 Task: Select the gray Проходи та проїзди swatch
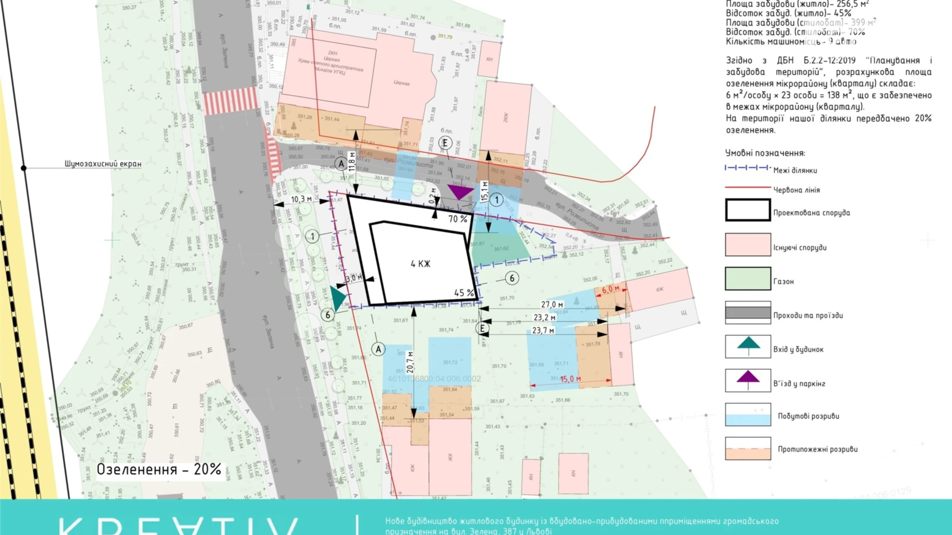click(748, 312)
